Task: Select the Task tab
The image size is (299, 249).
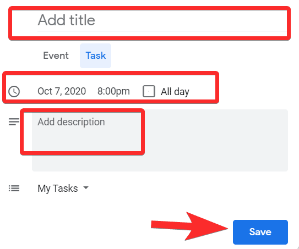Action: pyautogui.click(x=95, y=56)
